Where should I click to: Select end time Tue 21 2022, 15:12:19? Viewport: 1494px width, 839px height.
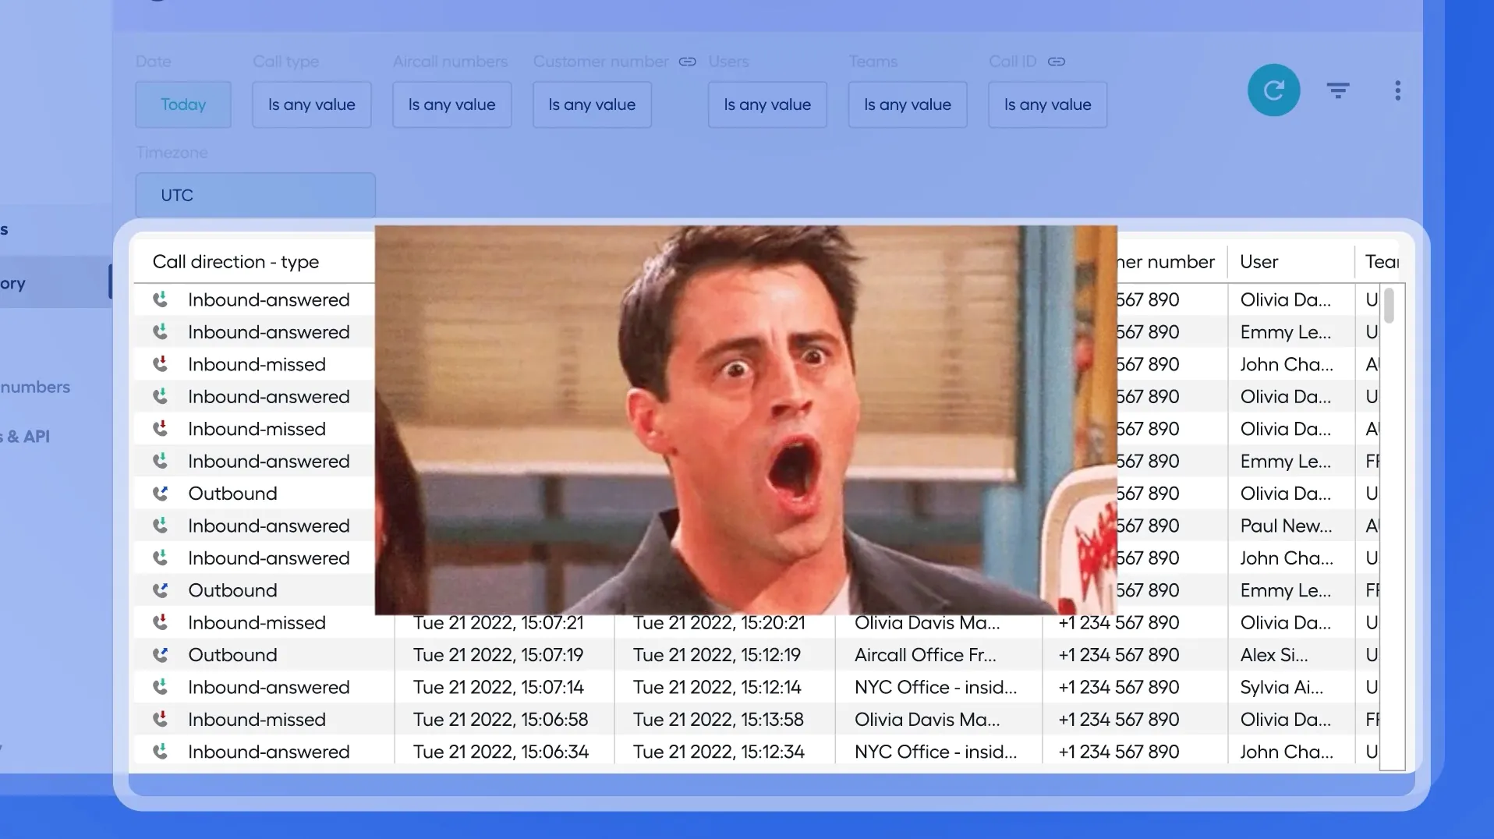point(717,655)
